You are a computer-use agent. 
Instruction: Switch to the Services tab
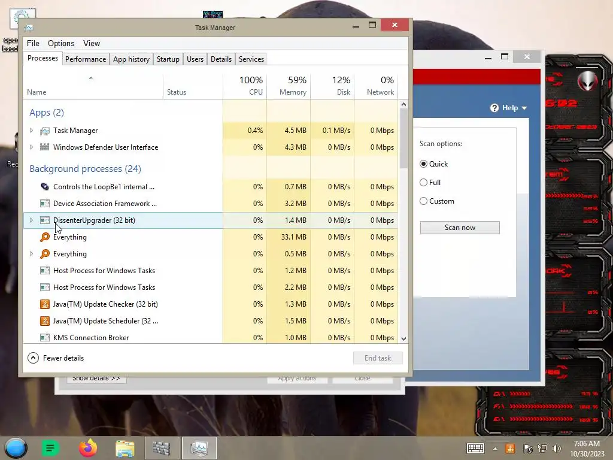pos(251,59)
